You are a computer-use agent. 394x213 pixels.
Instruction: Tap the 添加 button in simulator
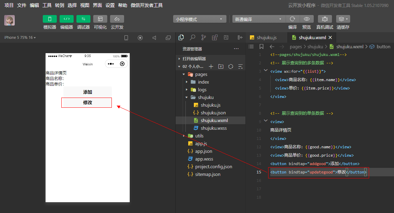87,92
